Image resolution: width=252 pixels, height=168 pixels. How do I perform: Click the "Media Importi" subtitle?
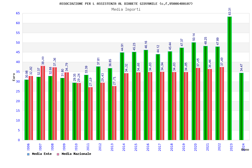click(126, 9)
